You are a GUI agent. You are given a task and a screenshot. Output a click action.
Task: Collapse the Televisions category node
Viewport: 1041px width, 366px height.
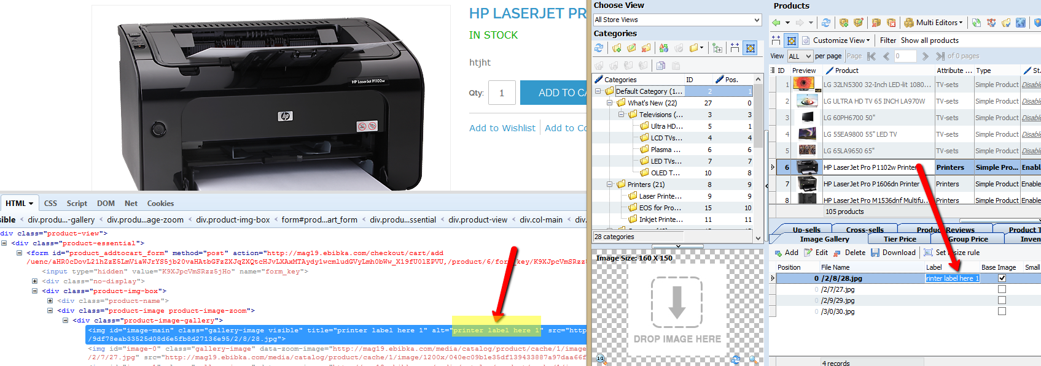pos(622,115)
